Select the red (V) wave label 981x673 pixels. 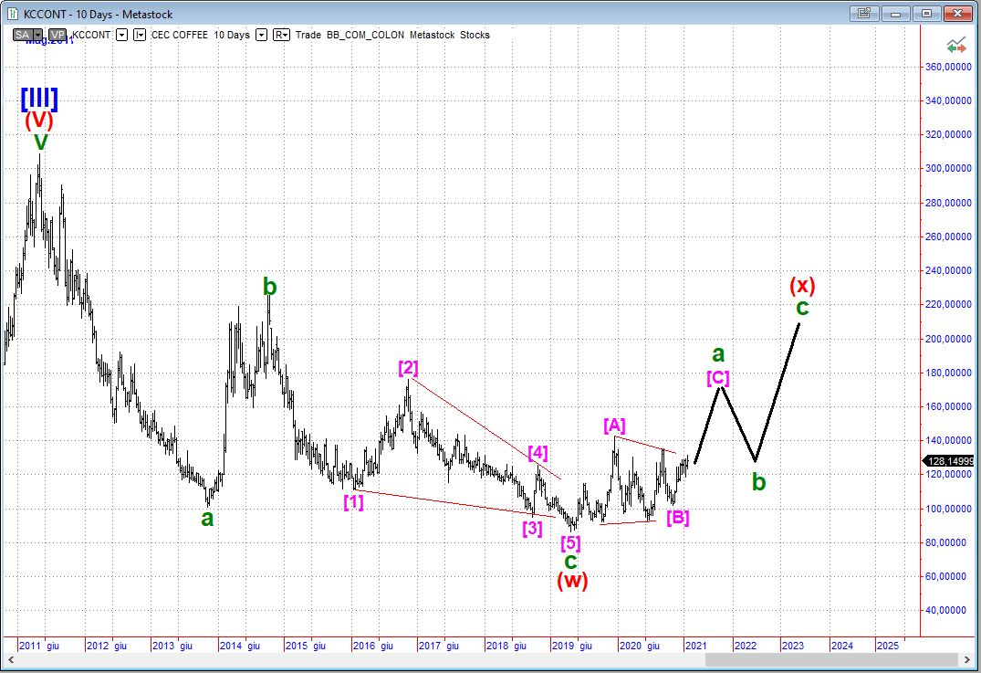[39, 120]
